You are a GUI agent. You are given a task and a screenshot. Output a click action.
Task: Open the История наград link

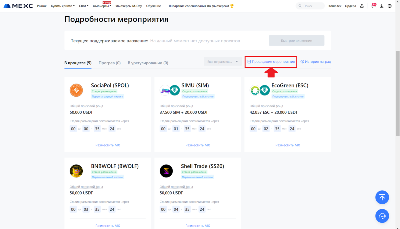pyautogui.click(x=315, y=62)
